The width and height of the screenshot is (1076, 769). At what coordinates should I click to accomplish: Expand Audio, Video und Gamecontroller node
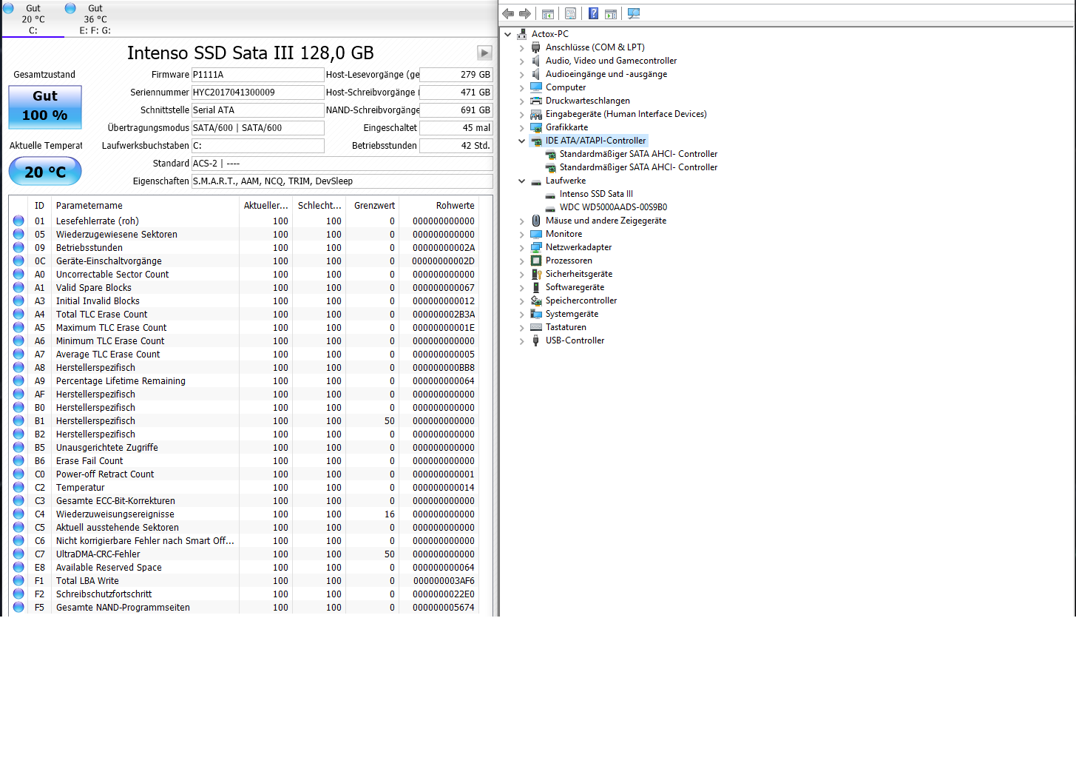(x=521, y=61)
